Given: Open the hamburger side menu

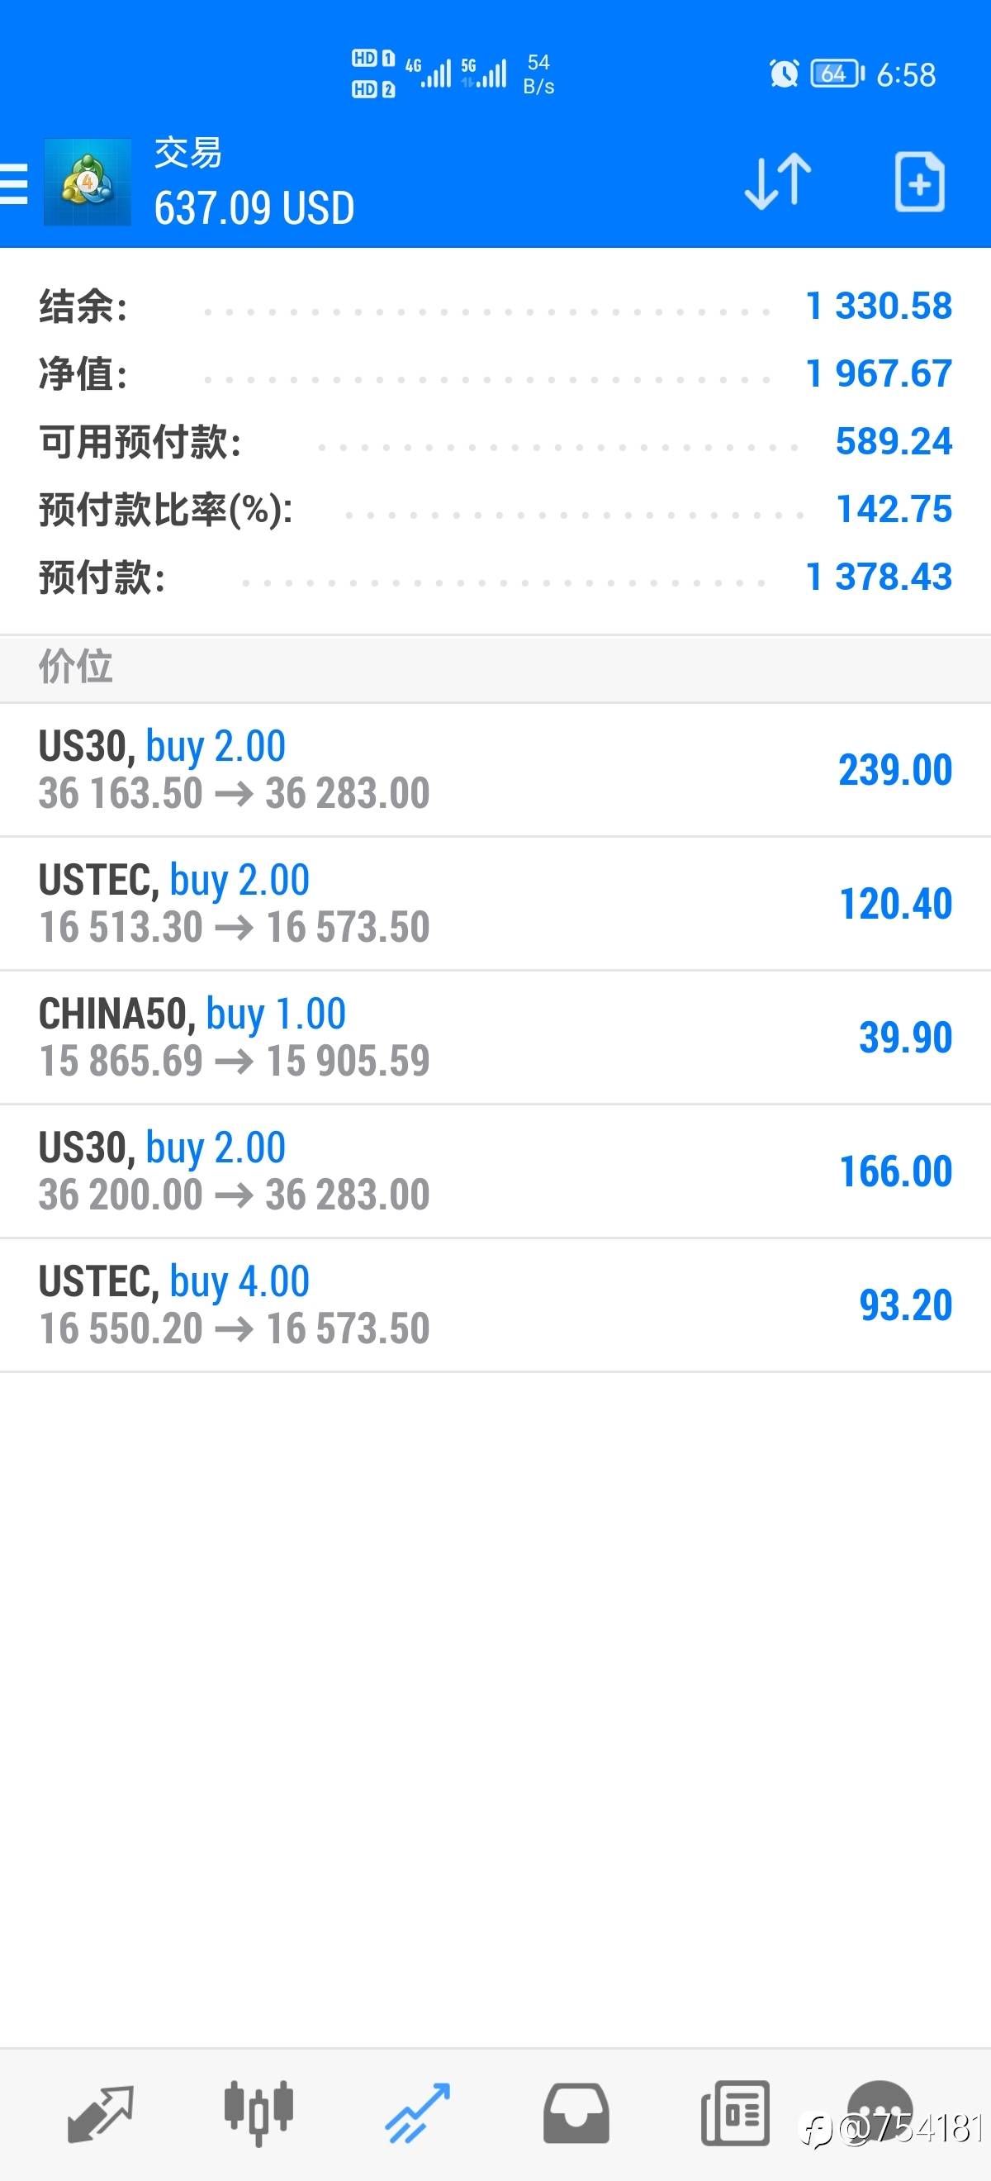Looking at the screenshot, I should [x=13, y=183].
